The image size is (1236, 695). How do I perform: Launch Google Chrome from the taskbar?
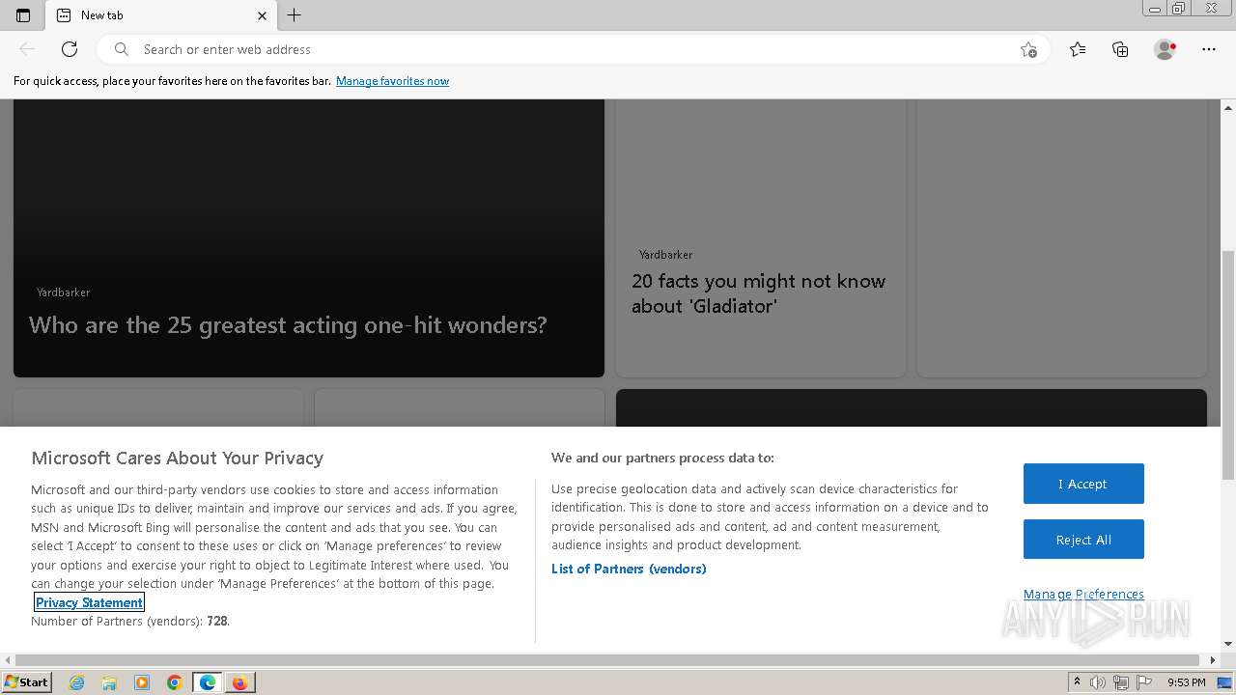click(175, 682)
